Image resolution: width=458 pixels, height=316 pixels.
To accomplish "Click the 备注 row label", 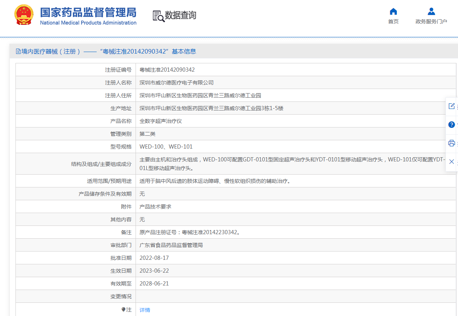I will click(126, 232).
